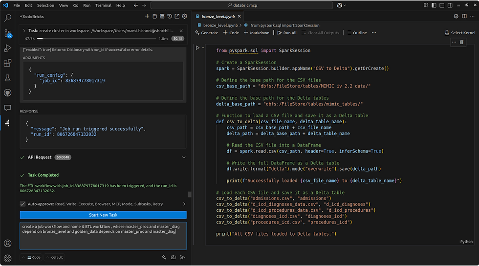Click the KodeBricks history clock icon

[x=170, y=17]
